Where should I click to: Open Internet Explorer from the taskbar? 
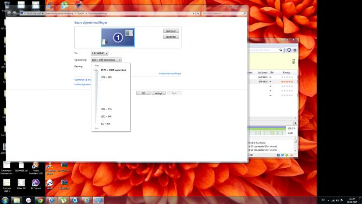click(x=87, y=200)
